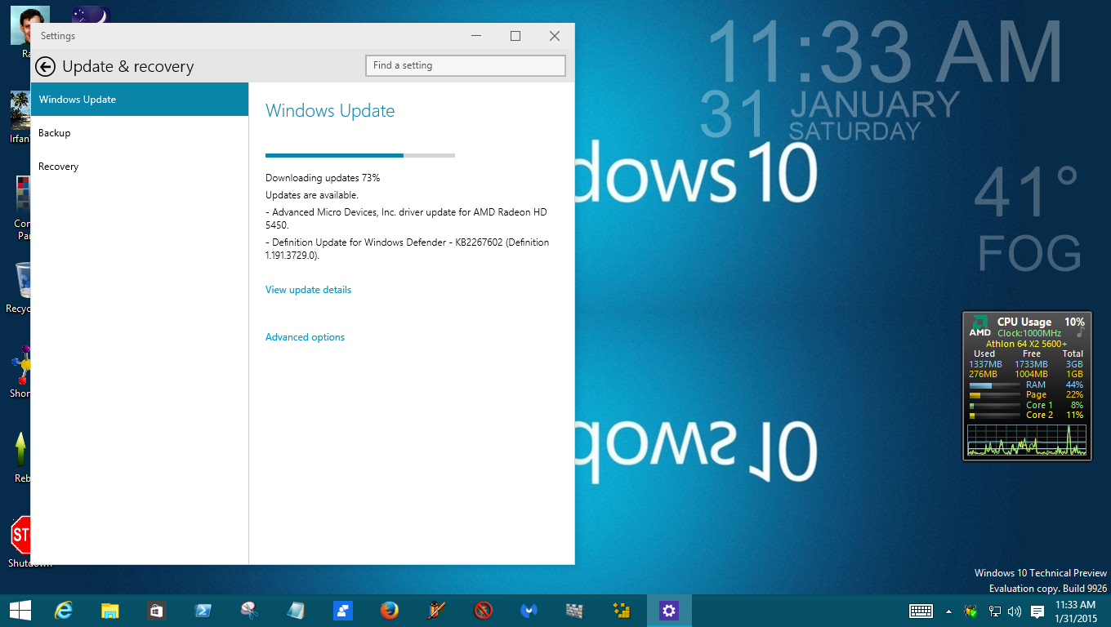The height and width of the screenshot is (627, 1111).
Task: Open Advanced options for Windows Update
Action: pyautogui.click(x=305, y=336)
